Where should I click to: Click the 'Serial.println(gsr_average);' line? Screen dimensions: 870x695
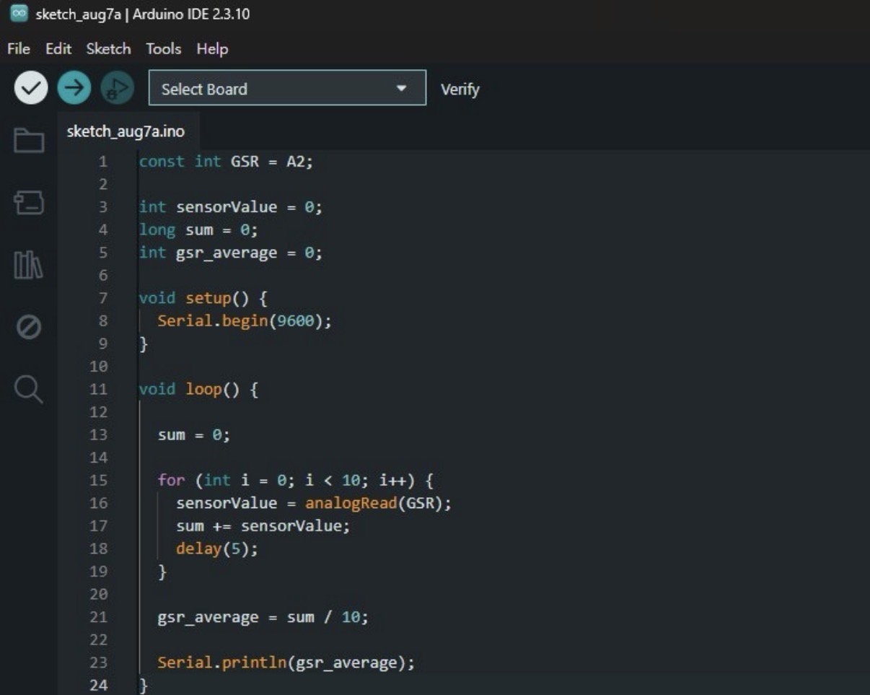(286, 663)
